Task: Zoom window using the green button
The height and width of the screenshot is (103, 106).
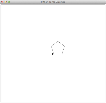Action: [x=9, y=2]
